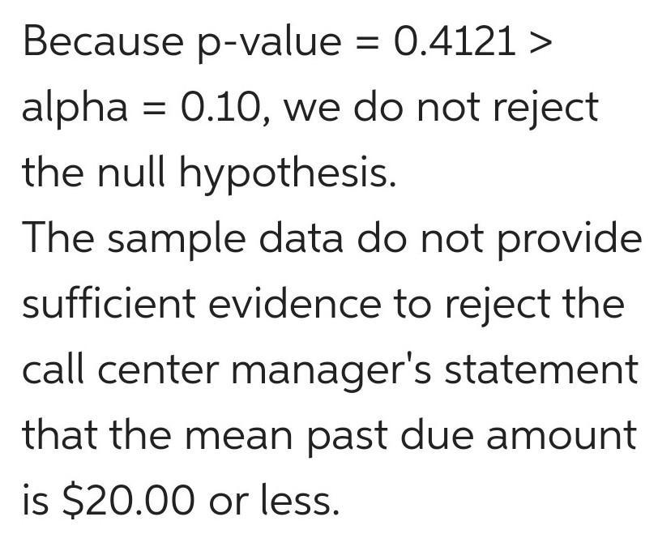658x551 pixels.
Task: Click the p-value number 0.4121
Action: click(455, 41)
